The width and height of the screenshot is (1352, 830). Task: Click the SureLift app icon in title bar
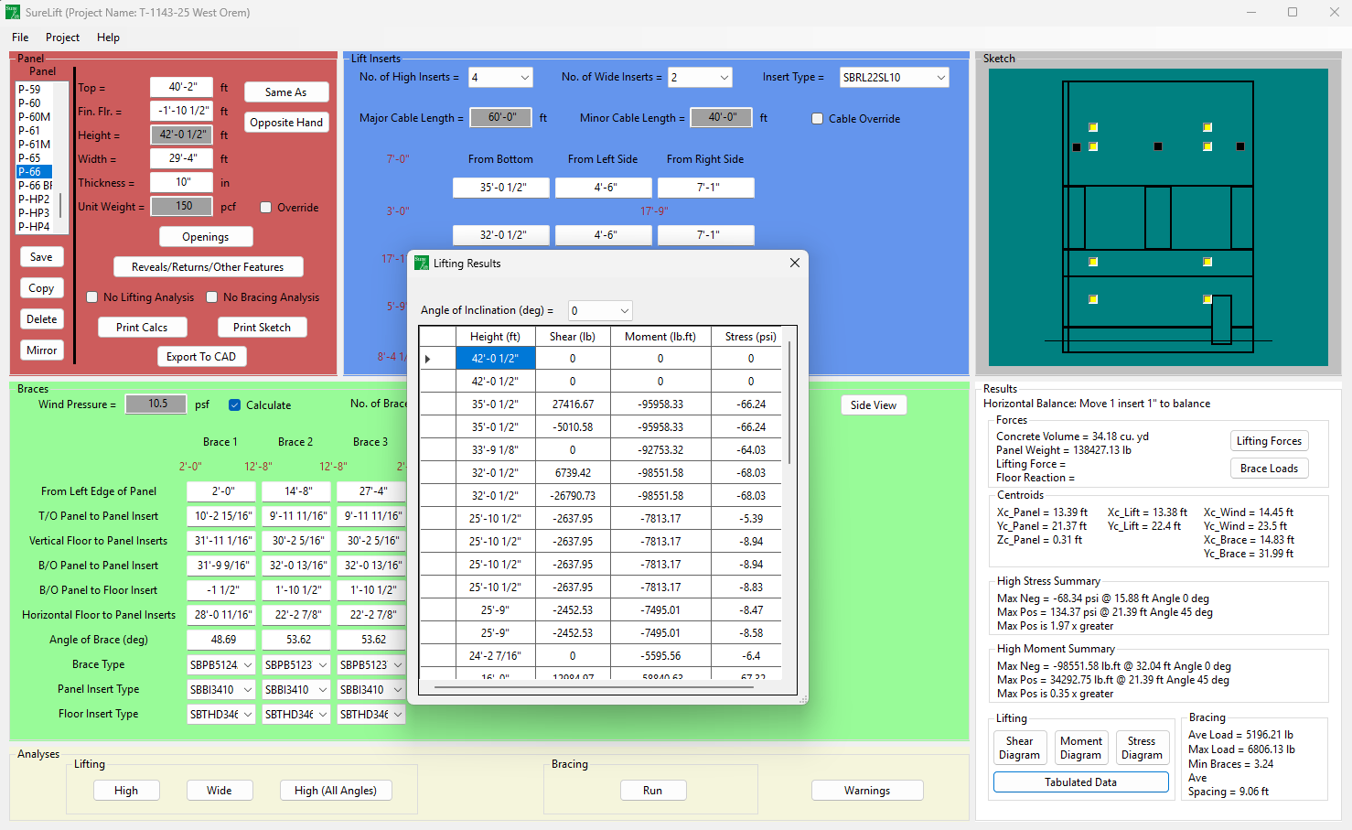(12, 12)
